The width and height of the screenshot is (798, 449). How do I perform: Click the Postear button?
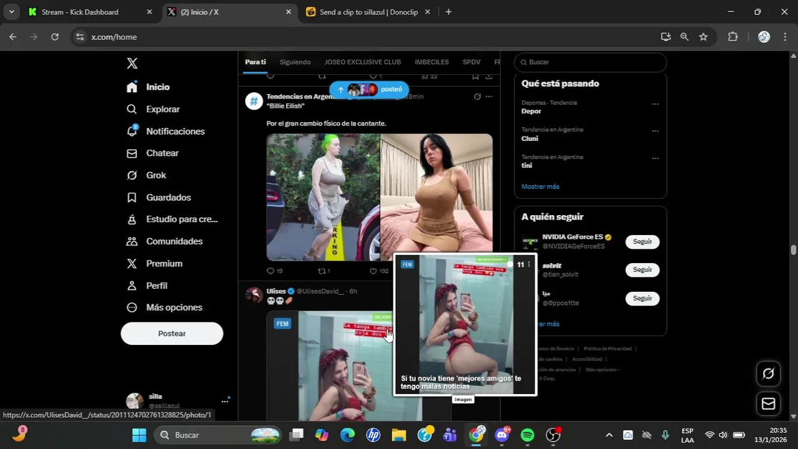172,334
